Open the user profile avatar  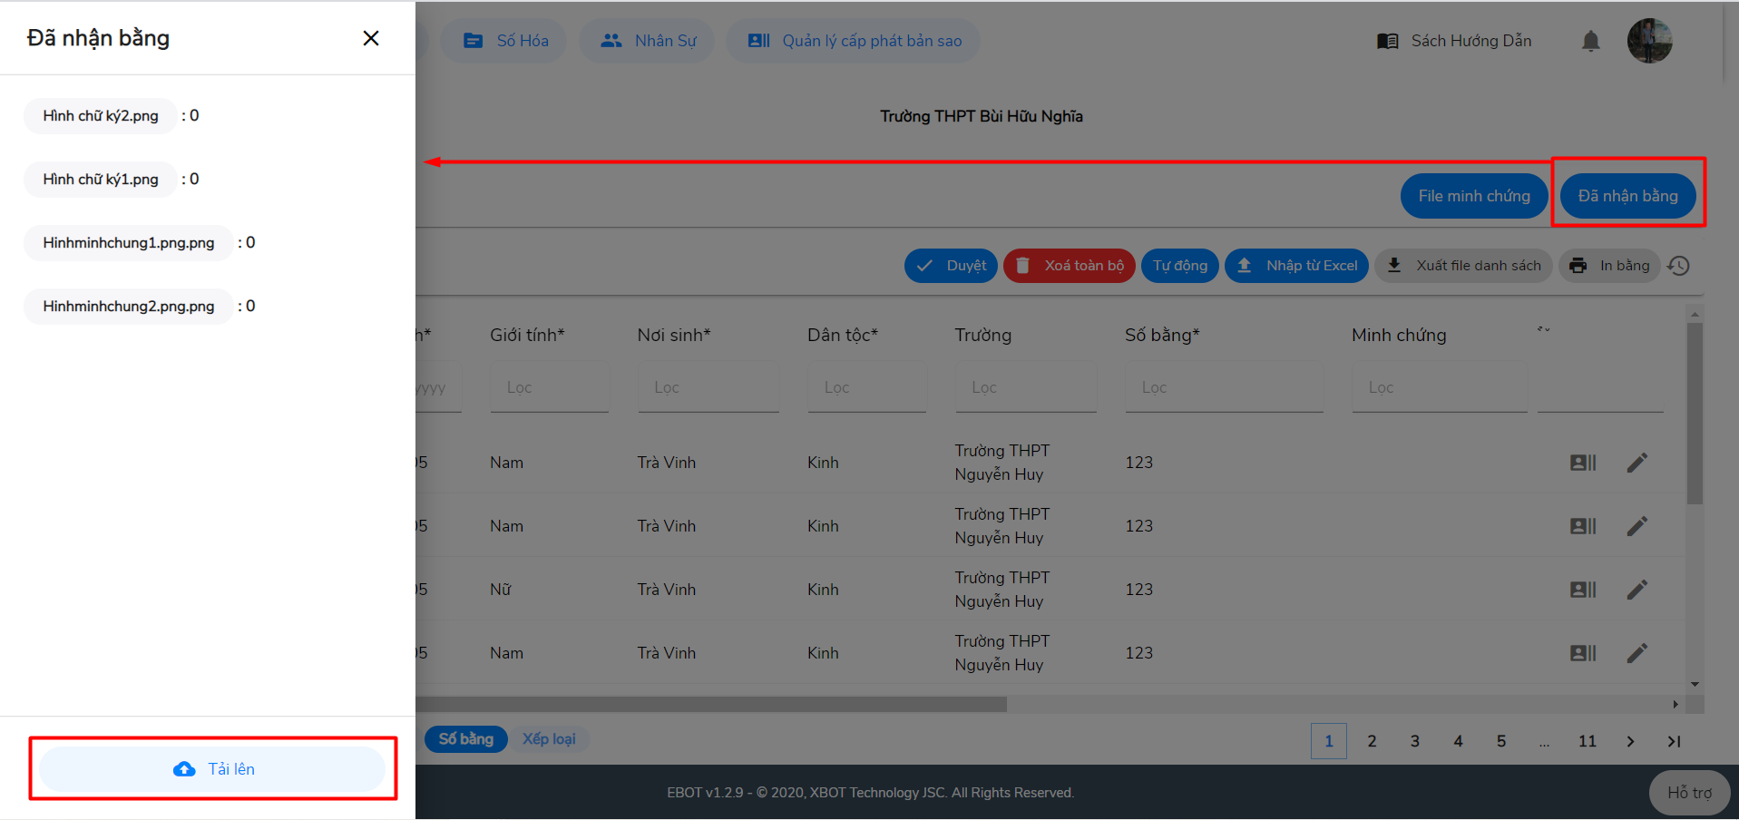[1649, 41]
